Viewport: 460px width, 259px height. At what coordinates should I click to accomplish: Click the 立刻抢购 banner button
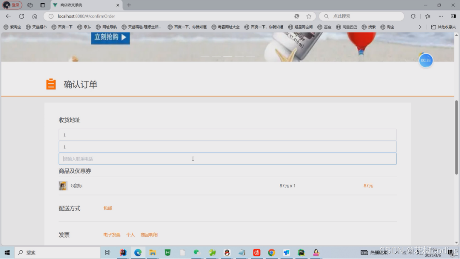tap(110, 37)
